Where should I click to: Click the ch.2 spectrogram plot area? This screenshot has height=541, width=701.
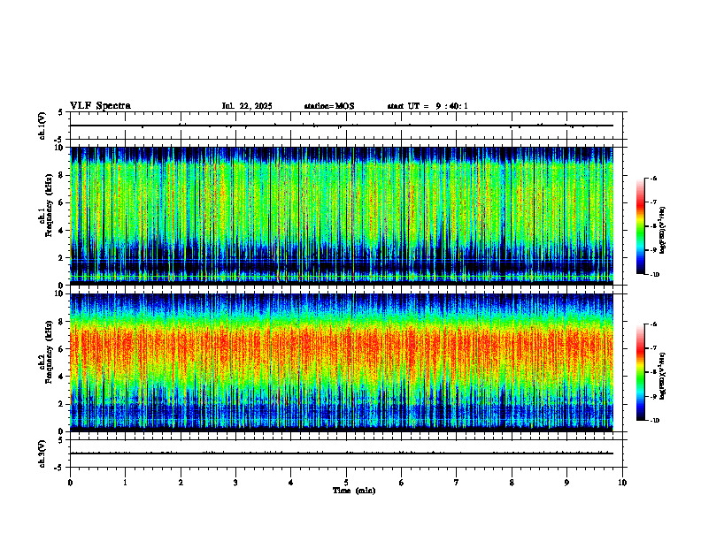pos(342,362)
